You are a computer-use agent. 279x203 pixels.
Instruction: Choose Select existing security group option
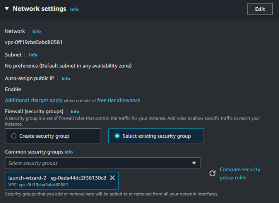(156, 136)
